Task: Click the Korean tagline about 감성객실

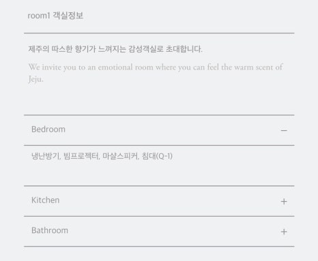Action: click(115, 49)
